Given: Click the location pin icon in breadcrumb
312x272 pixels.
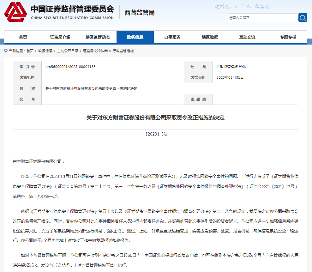Looking at the screenshot, I should 6,51.
